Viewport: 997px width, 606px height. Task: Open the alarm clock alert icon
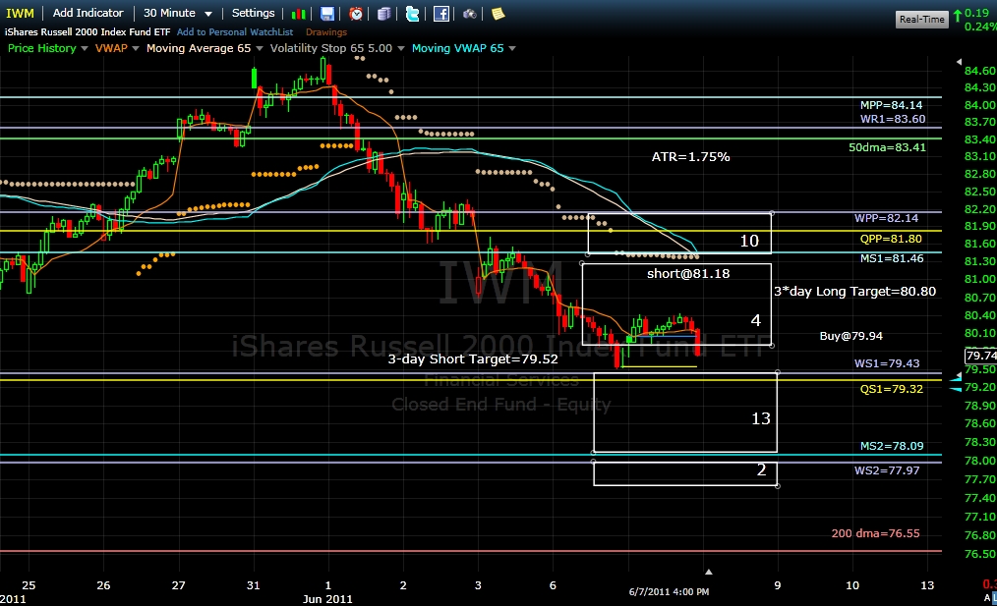click(x=356, y=14)
